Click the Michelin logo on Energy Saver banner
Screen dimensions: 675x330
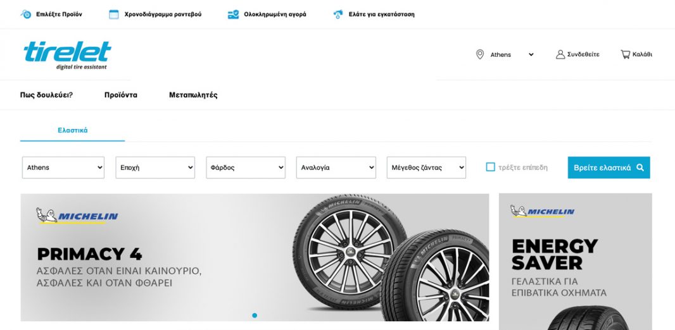click(543, 211)
